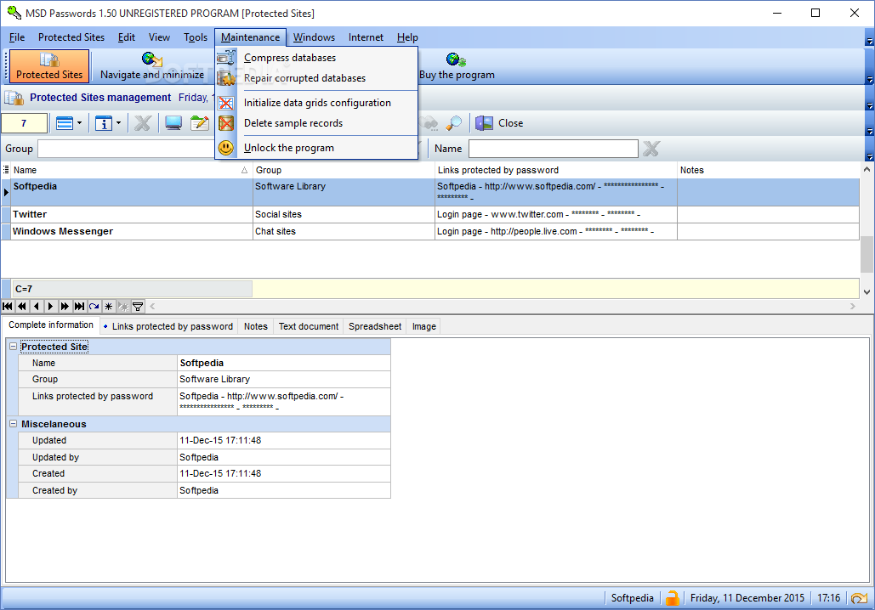Click the orange padlock status bar icon
This screenshot has height=610, width=875.
(673, 598)
